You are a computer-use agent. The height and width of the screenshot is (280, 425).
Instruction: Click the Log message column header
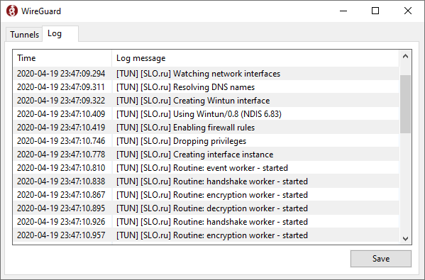pyautogui.click(x=255, y=58)
